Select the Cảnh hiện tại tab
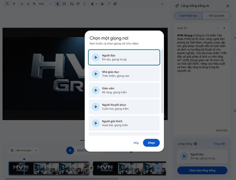Image resolution: width=236 pixels, height=180 pixels. (x=188, y=16)
